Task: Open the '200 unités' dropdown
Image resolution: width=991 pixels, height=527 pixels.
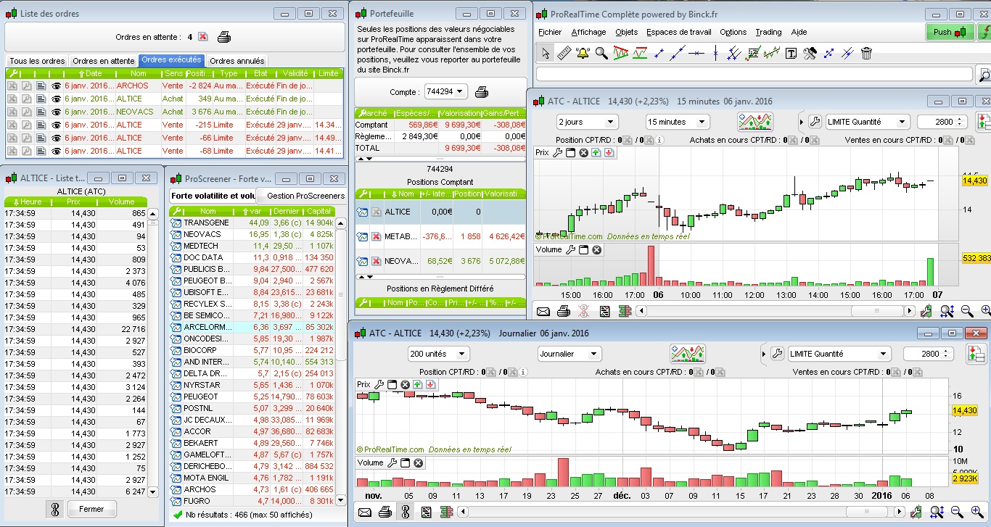Action: coord(439,354)
